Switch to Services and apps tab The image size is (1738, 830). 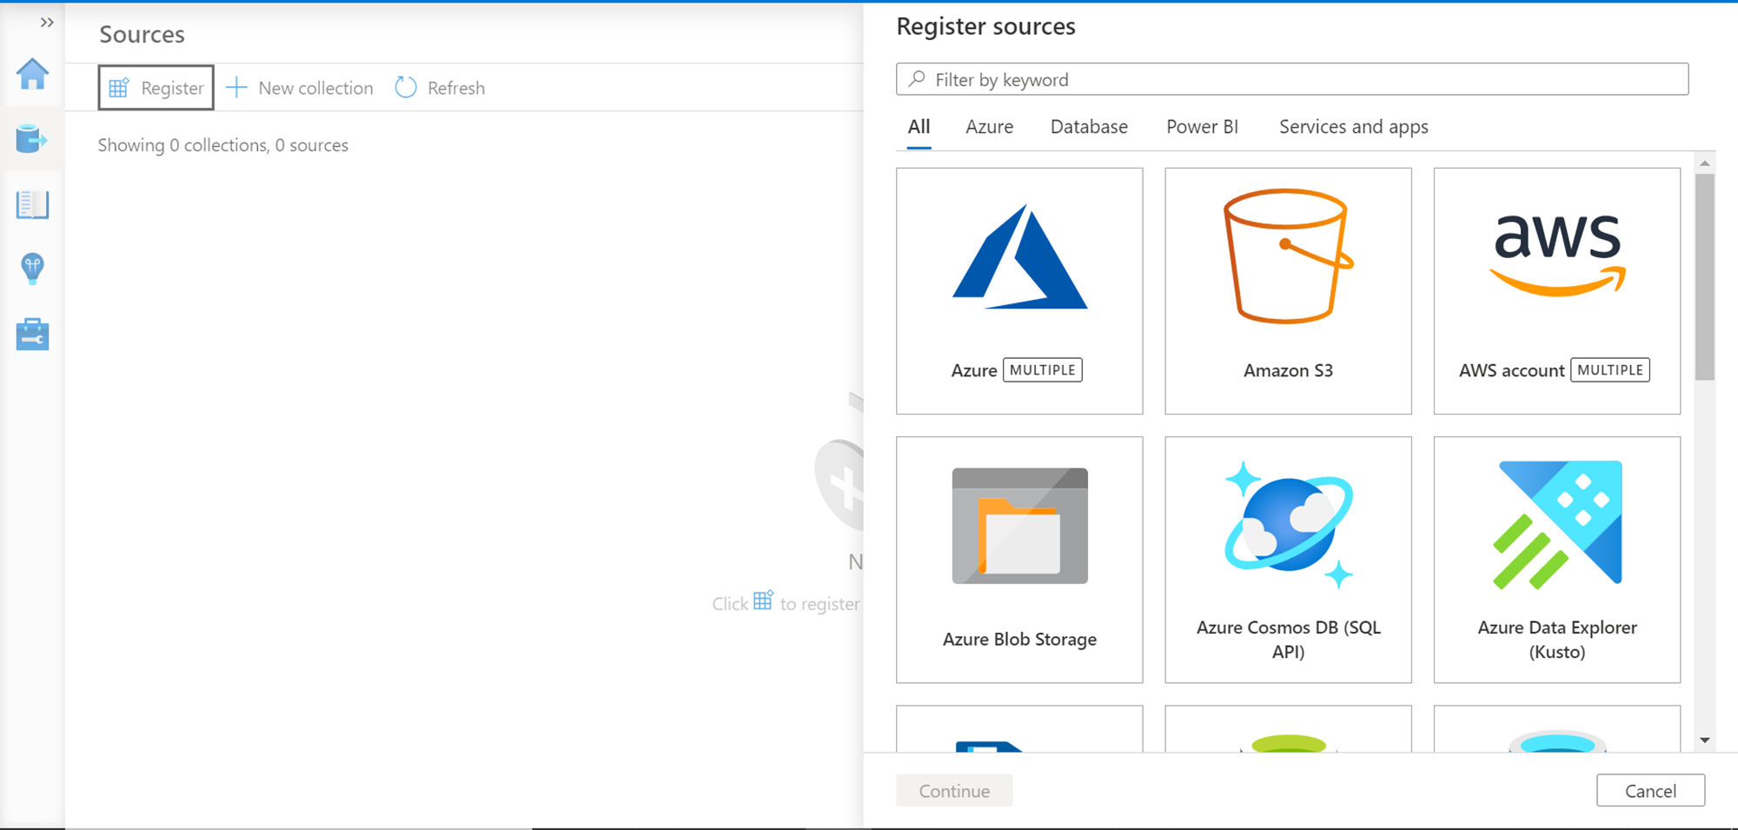pos(1353,127)
